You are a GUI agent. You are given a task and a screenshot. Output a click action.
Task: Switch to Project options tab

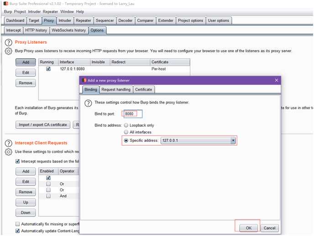190,20
